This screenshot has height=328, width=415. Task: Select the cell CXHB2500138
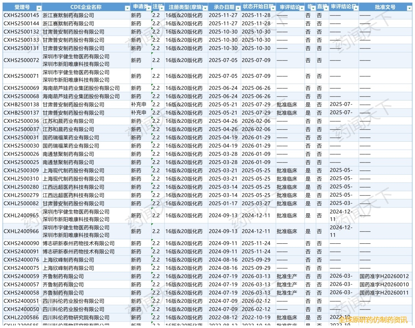[x=22, y=105]
